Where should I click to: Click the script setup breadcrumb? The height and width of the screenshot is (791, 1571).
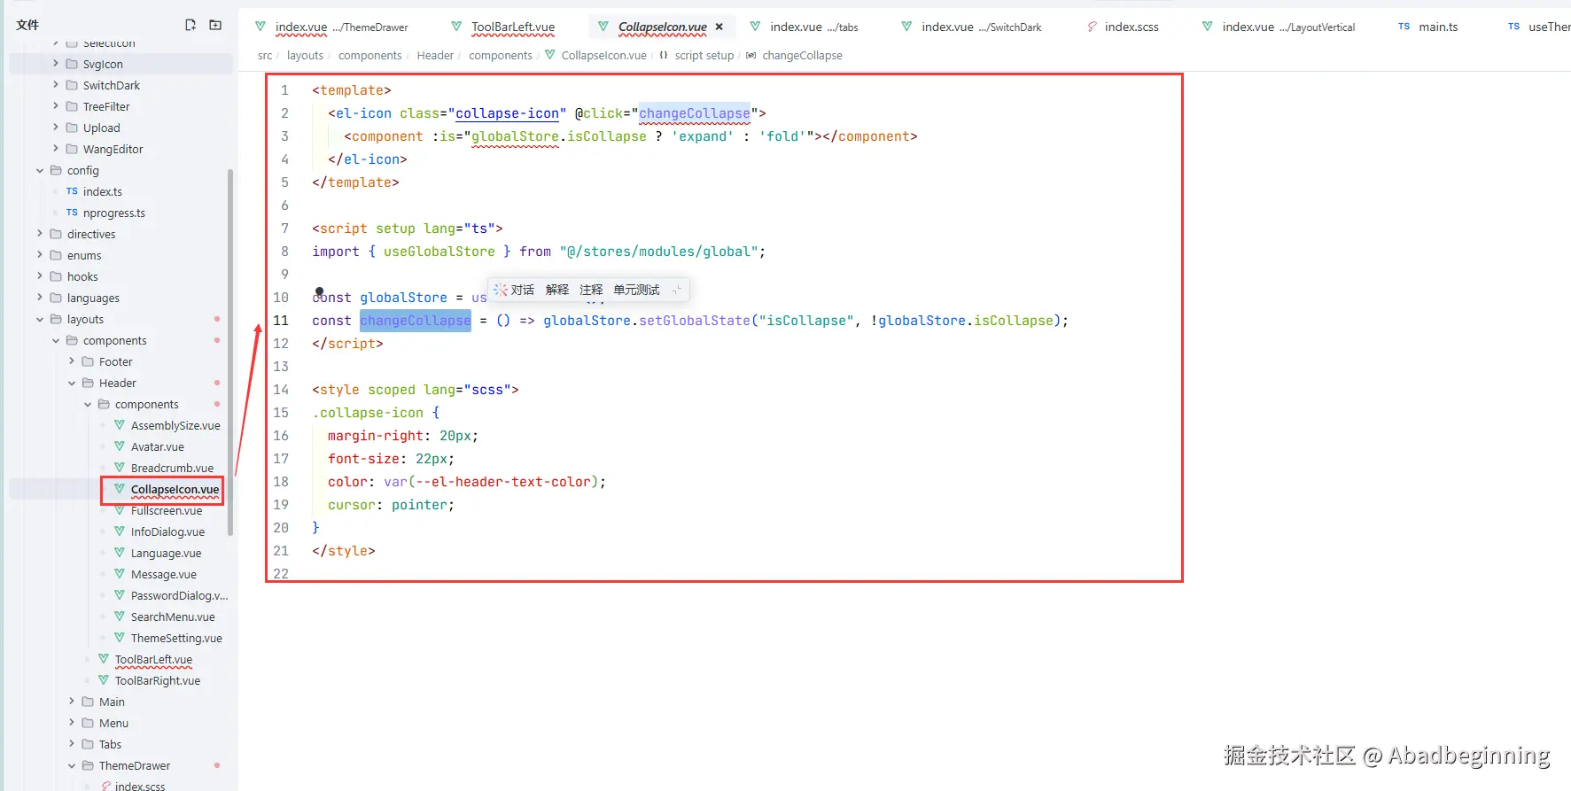click(x=696, y=55)
